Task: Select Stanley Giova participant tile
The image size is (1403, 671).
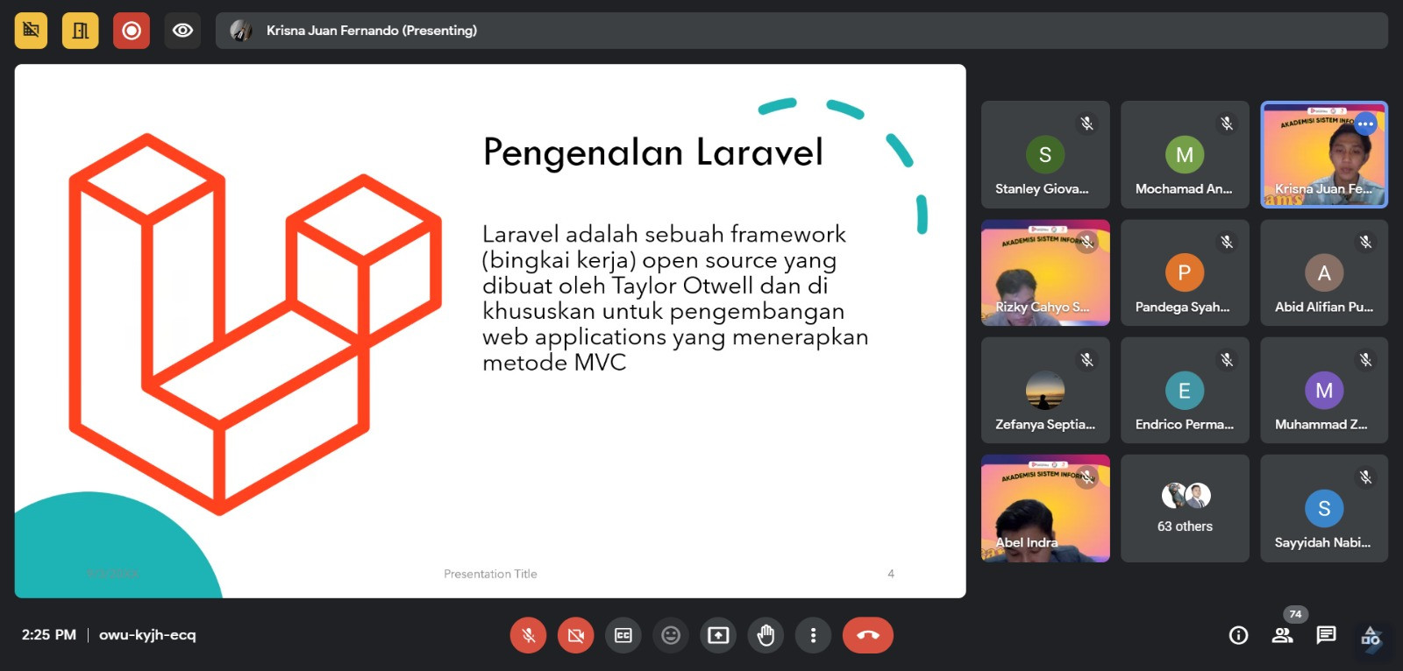Action: point(1045,154)
